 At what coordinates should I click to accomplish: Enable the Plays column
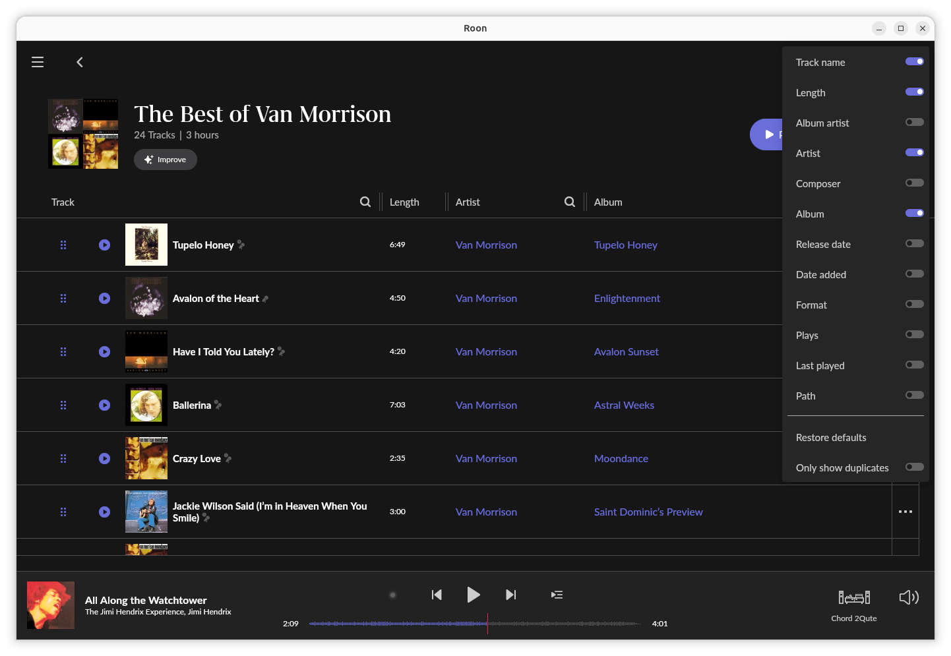915,334
